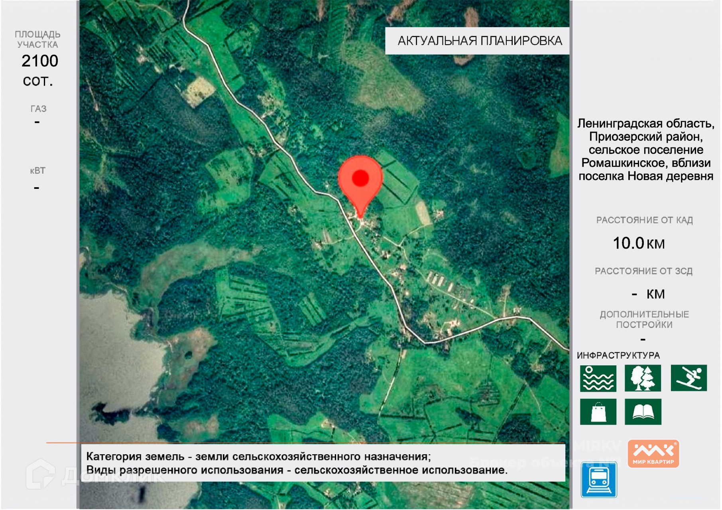Click the ДОПОЛНИТЕЛЬНЫЕ ПОСТРОЙКИ label
This screenshot has width=722, height=510.
644,320
